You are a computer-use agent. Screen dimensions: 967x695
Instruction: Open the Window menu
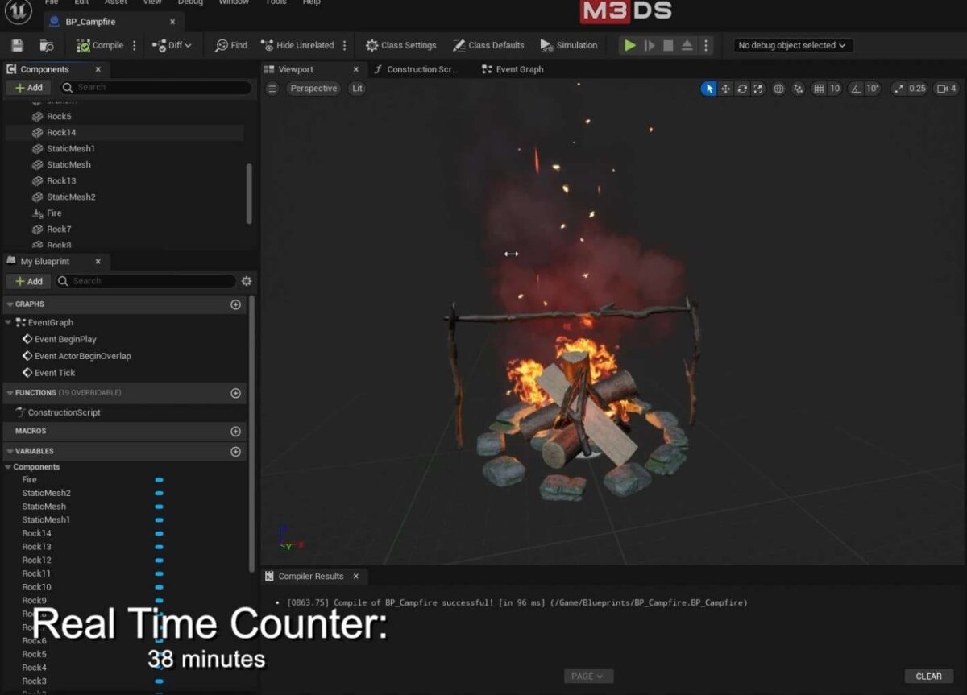(234, 3)
